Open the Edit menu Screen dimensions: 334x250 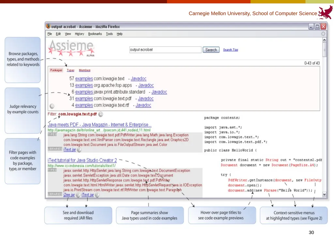[x=58, y=34]
